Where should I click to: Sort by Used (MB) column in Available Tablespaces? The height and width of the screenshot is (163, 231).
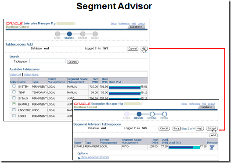(105, 80)
